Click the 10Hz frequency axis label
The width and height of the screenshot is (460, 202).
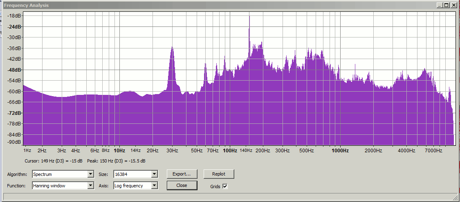tap(119, 151)
